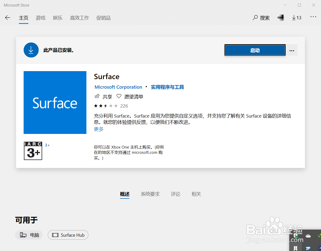This screenshot has width=321, height=251.
Task: Open OneDrive from the system tray
Action: [308, 236]
